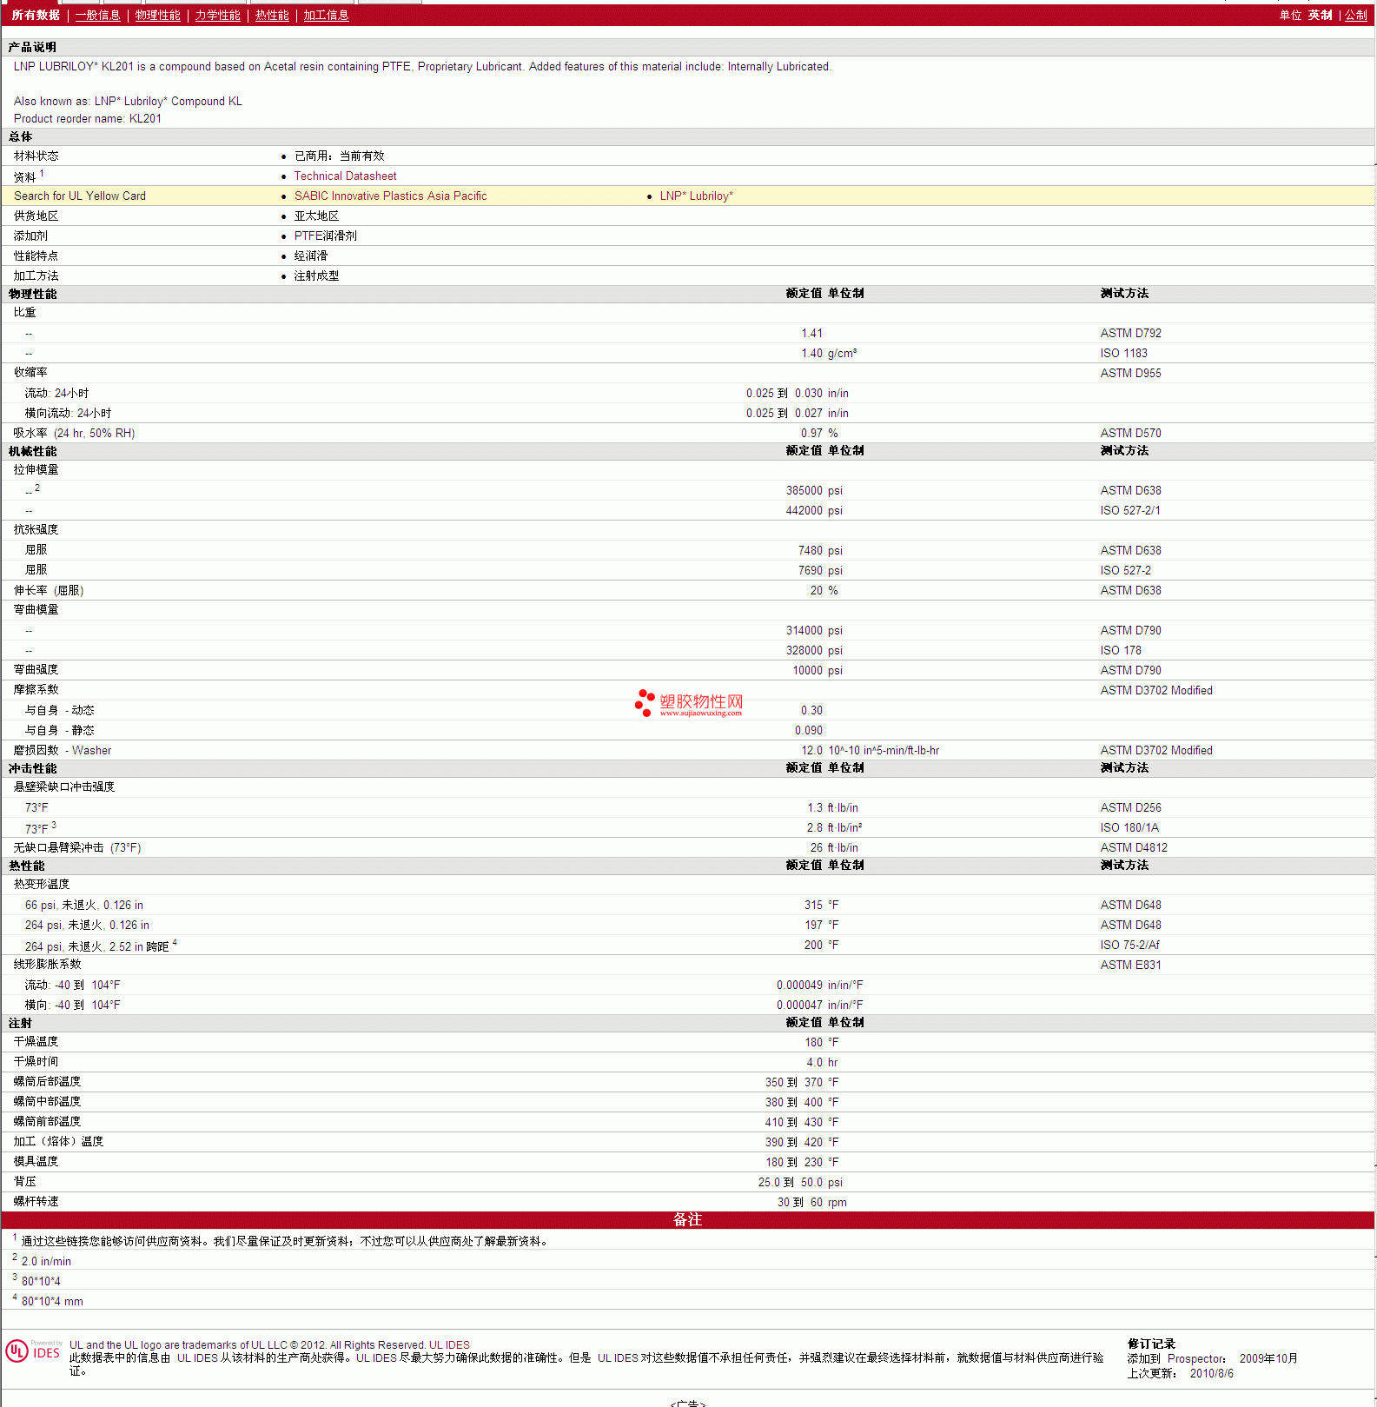Screen dimensions: 1377x1407
Task: Click the 磨损因数 - Washer row label
Action: [62, 751]
